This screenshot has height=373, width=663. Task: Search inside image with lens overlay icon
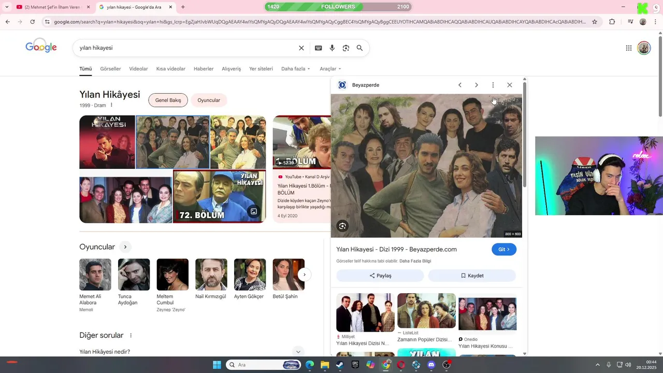coord(342,226)
